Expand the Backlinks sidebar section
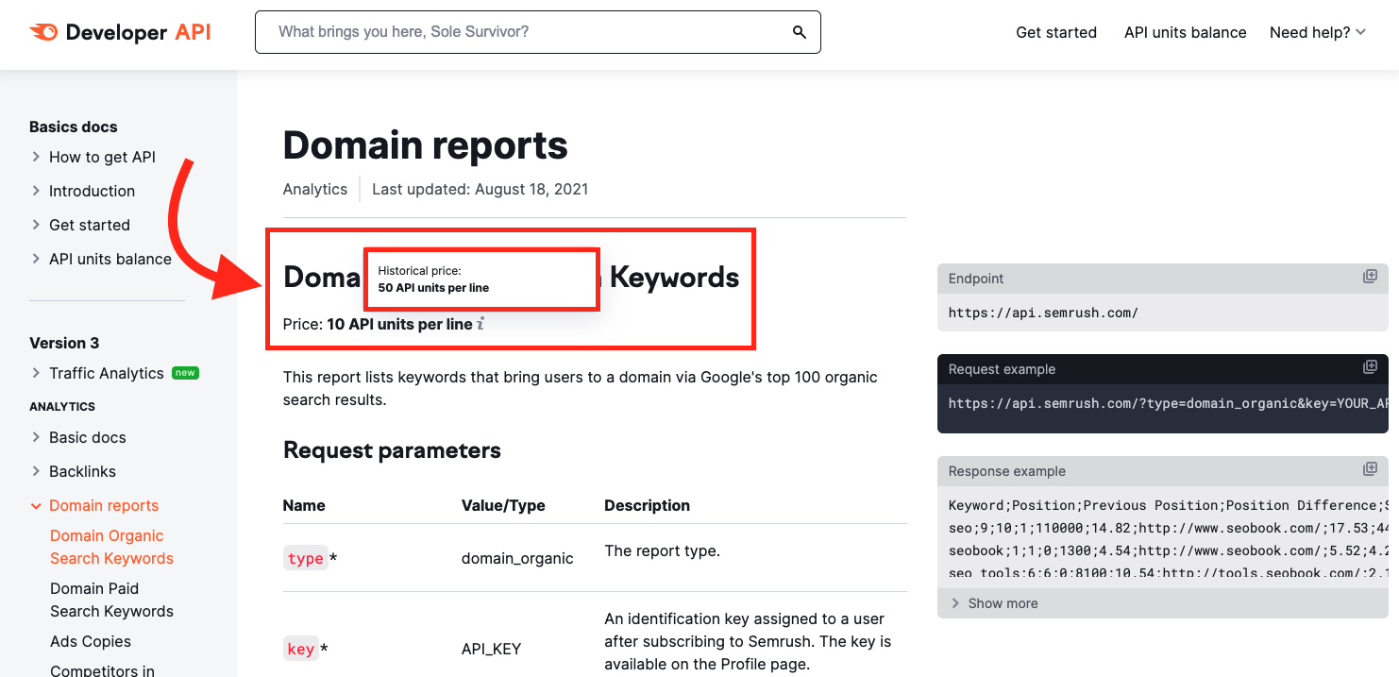Viewport: 1399px width, 677px height. click(82, 471)
